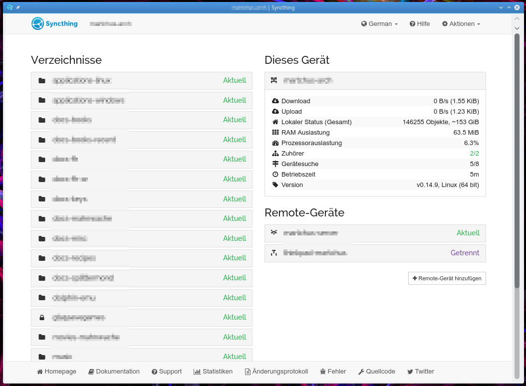Click the Version tag icon

pyautogui.click(x=275, y=185)
